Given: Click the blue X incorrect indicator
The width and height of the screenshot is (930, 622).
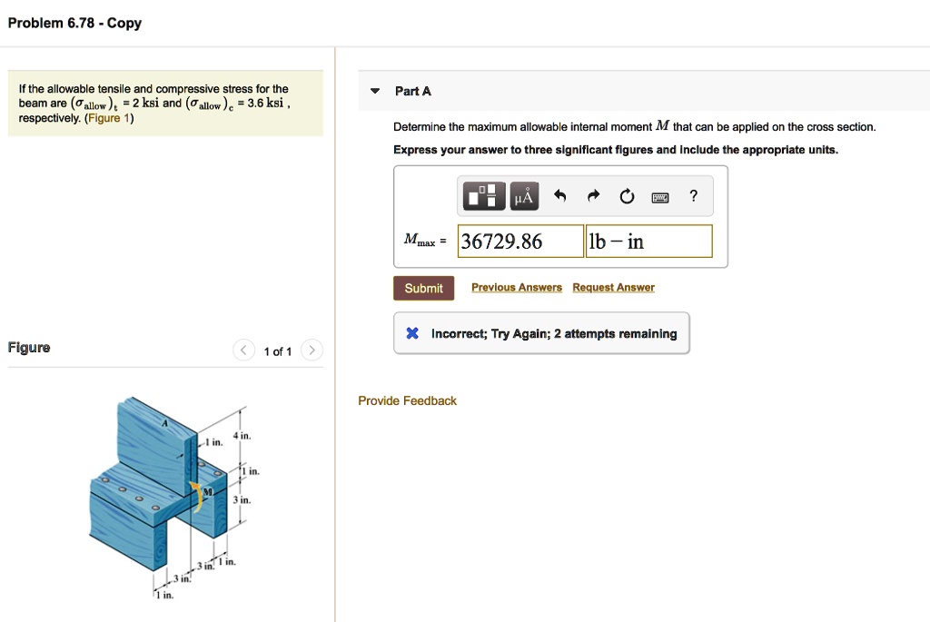Looking at the screenshot, I should pos(412,333).
